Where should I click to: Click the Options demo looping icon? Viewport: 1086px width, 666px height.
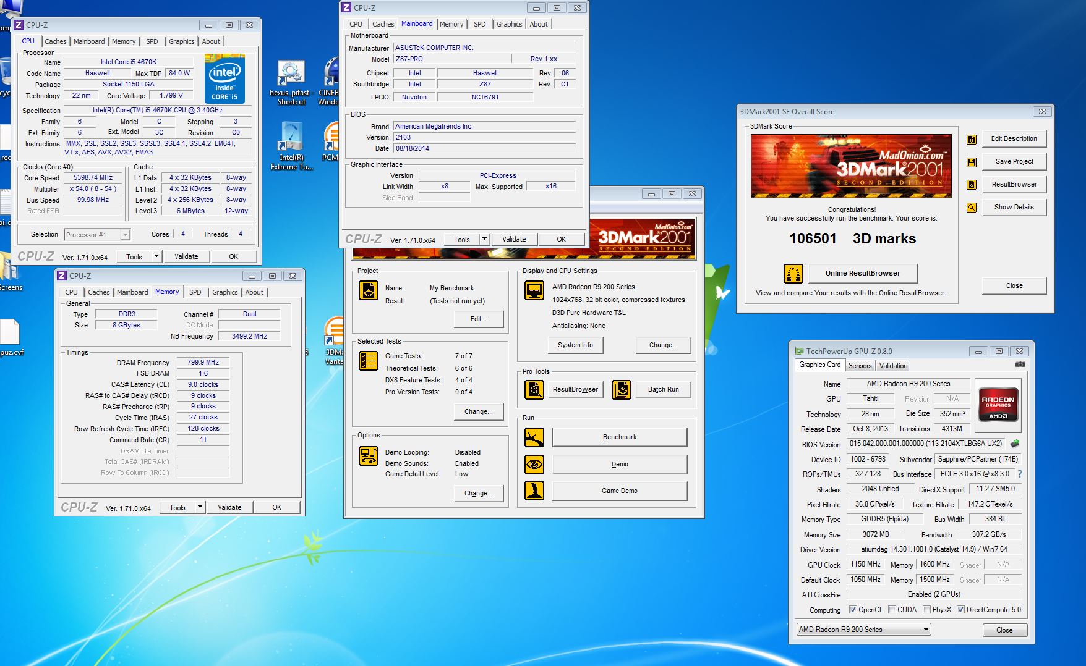369,456
